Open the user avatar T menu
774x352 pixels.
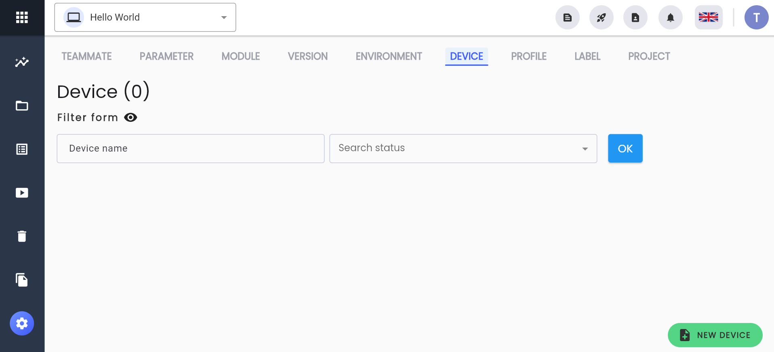click(x=757, y=17)
